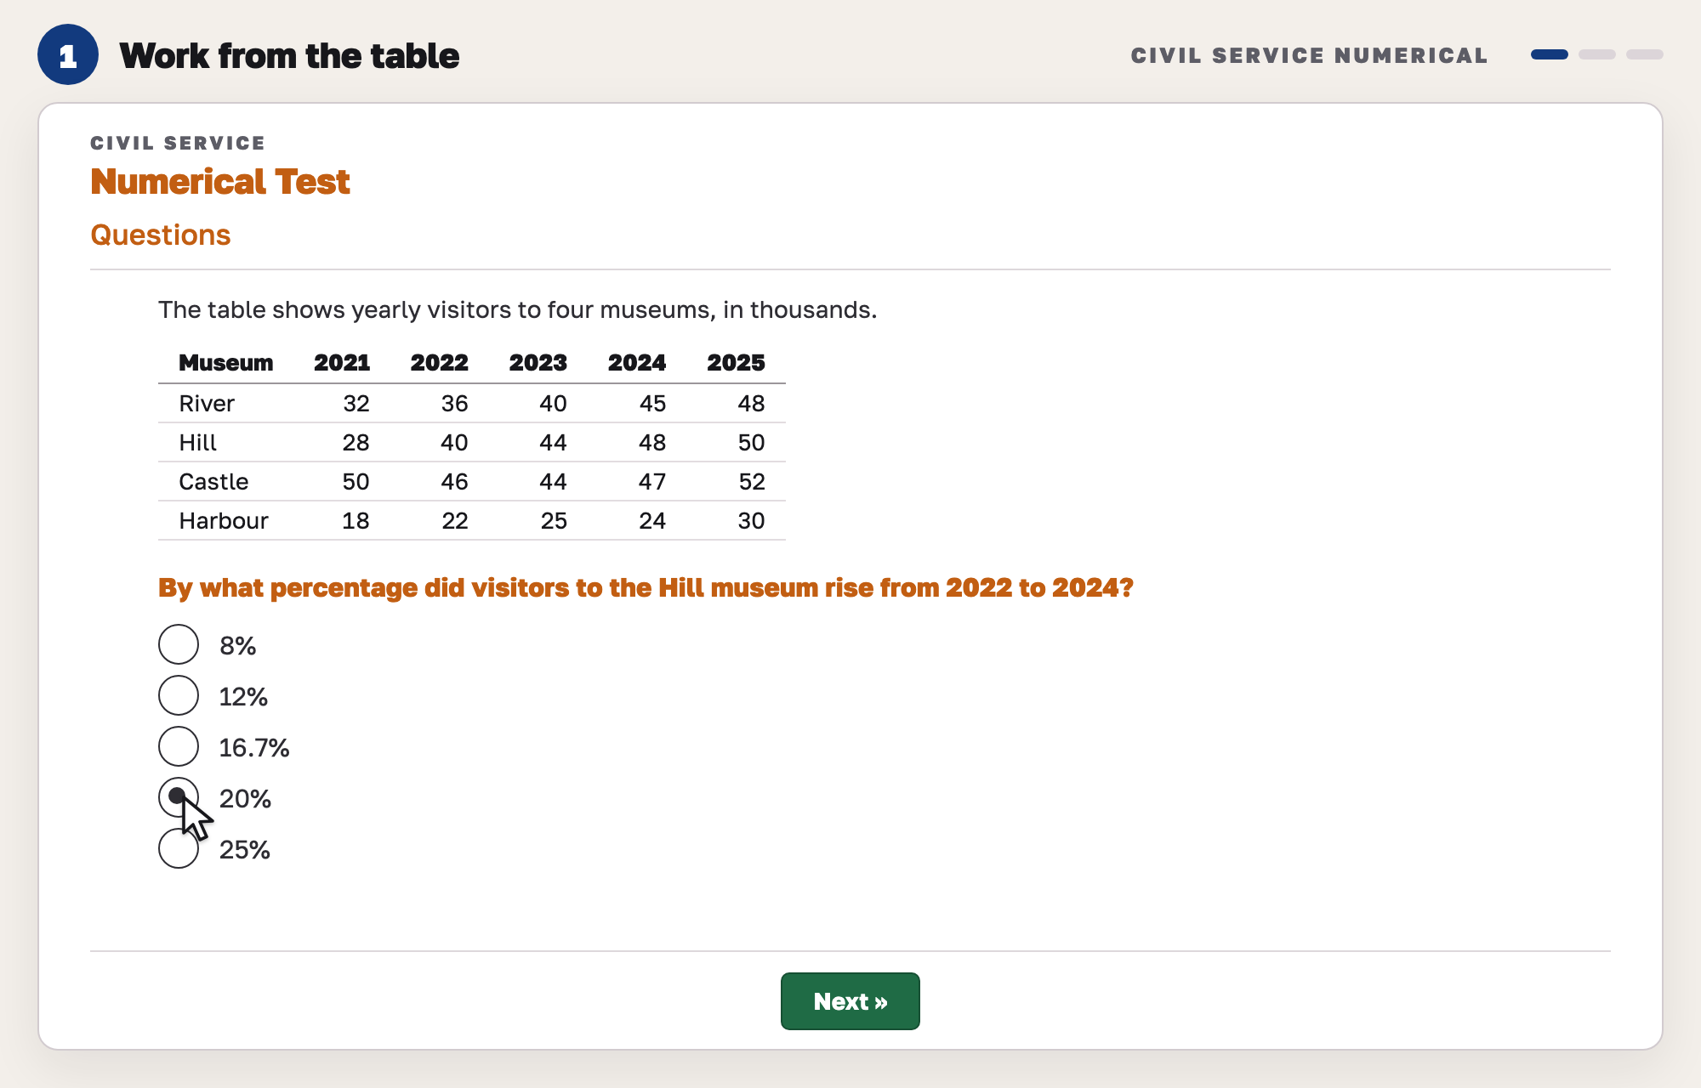Click the Questions heading
Screen dimensions: 1701x1088
click(161, 235)
